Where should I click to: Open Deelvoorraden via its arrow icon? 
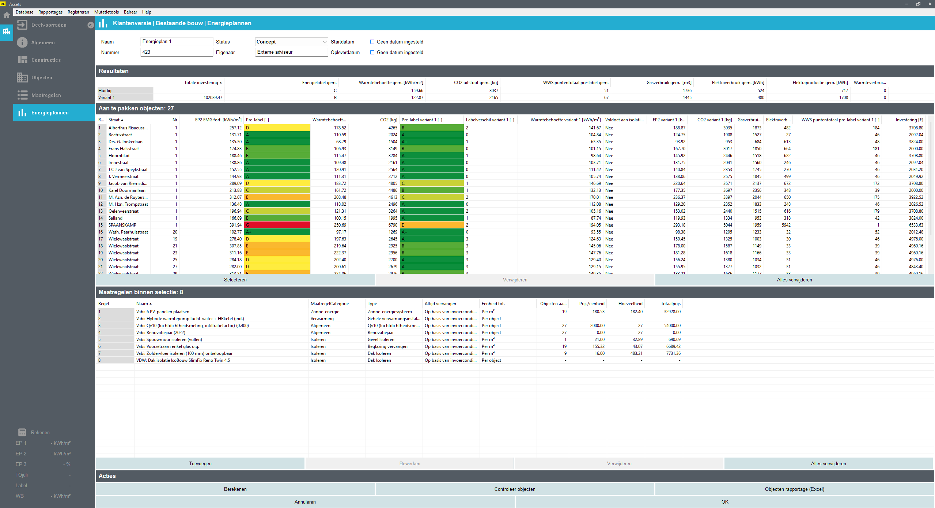click(22, 25)
